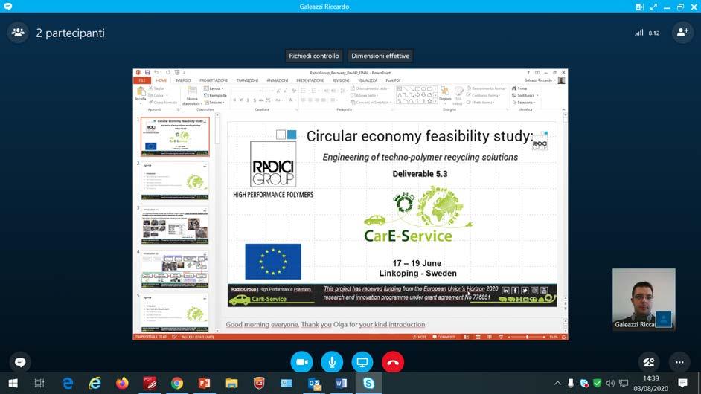Mute or unmute the microphone
701x394 pixels.
[x=332, y=362]
